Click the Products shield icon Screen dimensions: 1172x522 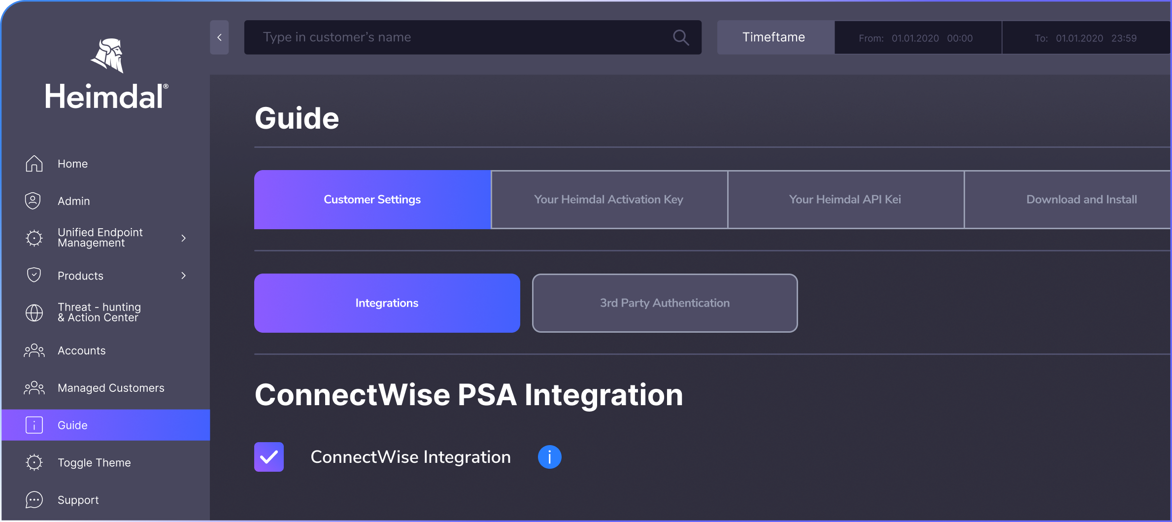34,275
